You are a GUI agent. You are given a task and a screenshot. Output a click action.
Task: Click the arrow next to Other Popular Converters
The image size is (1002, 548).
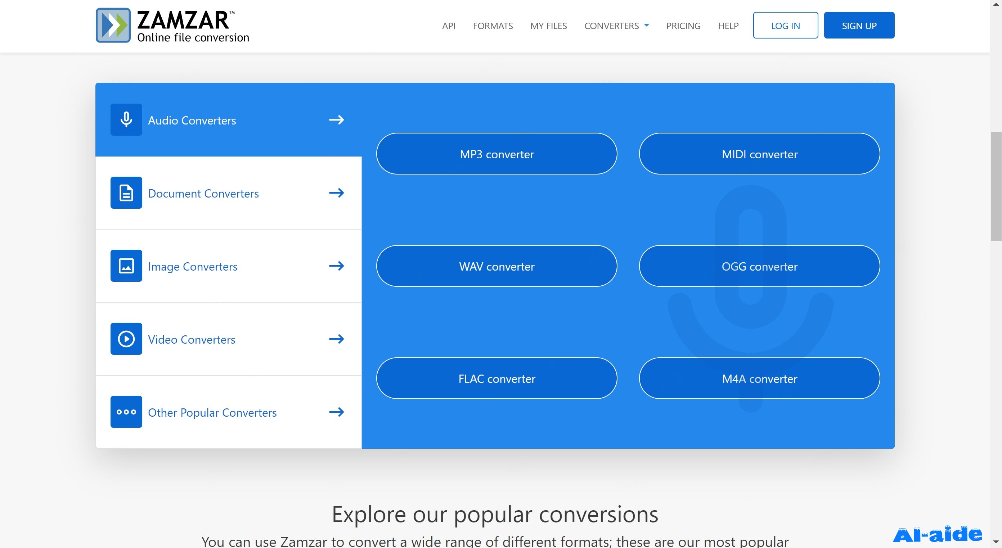337,412
